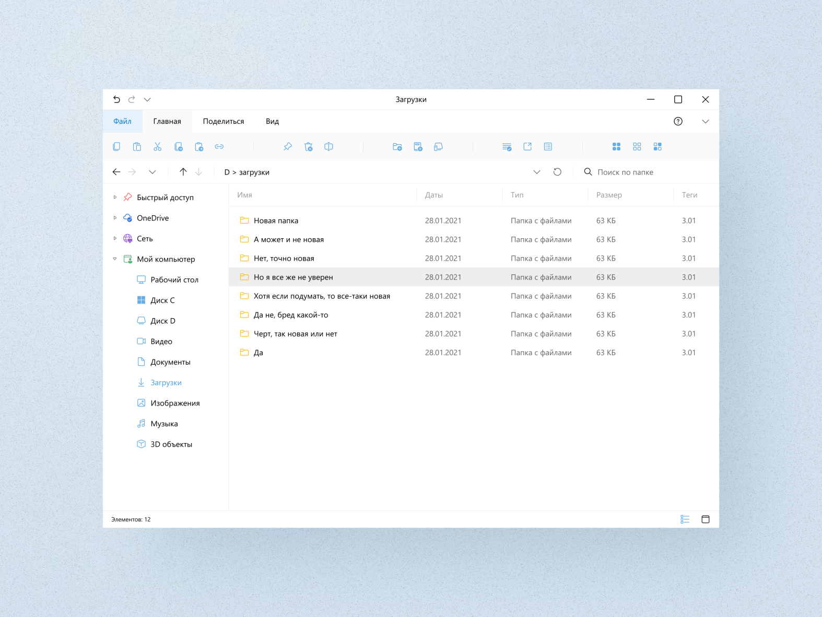
Task: Click the Rename icon in toolbar
Action: pos(328,147)
